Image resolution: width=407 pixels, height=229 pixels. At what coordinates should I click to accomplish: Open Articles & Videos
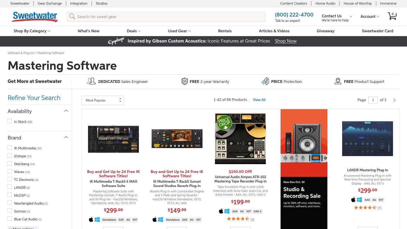[x=274, y=31]
